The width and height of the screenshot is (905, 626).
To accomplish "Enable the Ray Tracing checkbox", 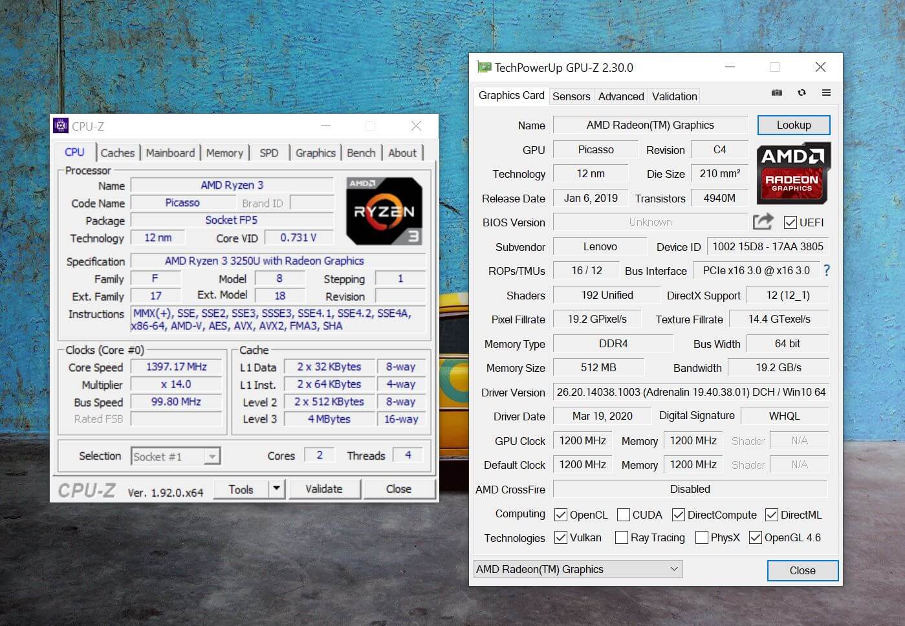I will point(622,537).
